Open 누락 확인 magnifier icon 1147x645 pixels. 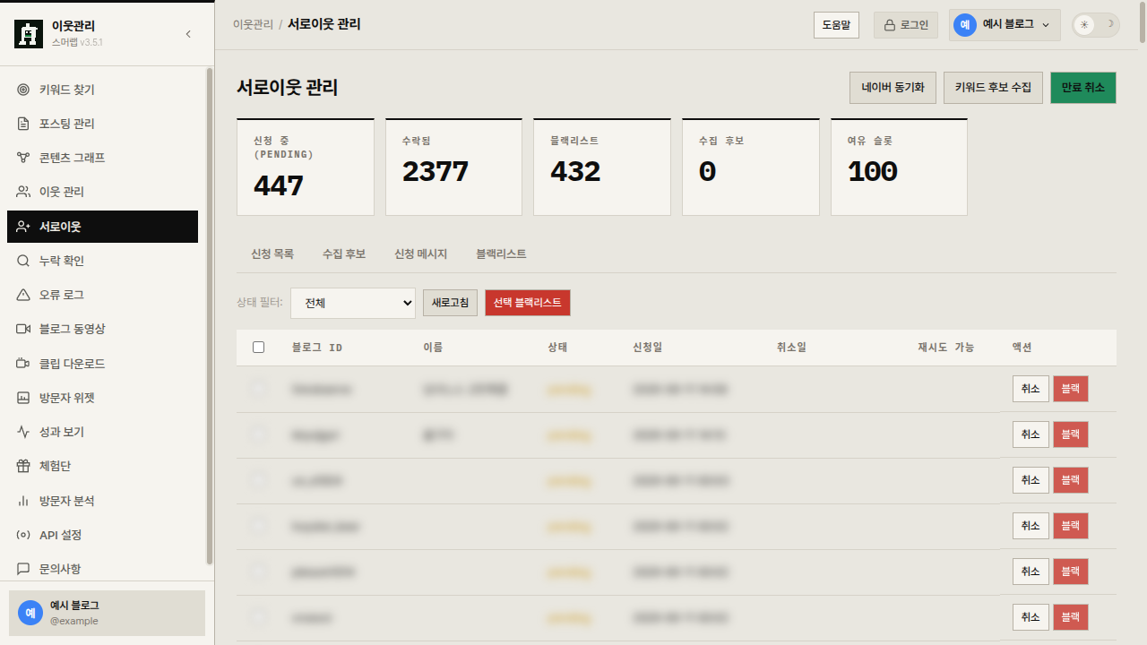[x=23, y=261]
